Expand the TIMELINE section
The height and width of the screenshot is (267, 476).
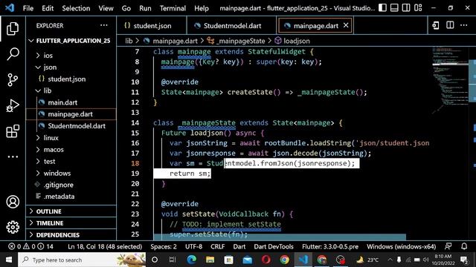pos(71,223)
